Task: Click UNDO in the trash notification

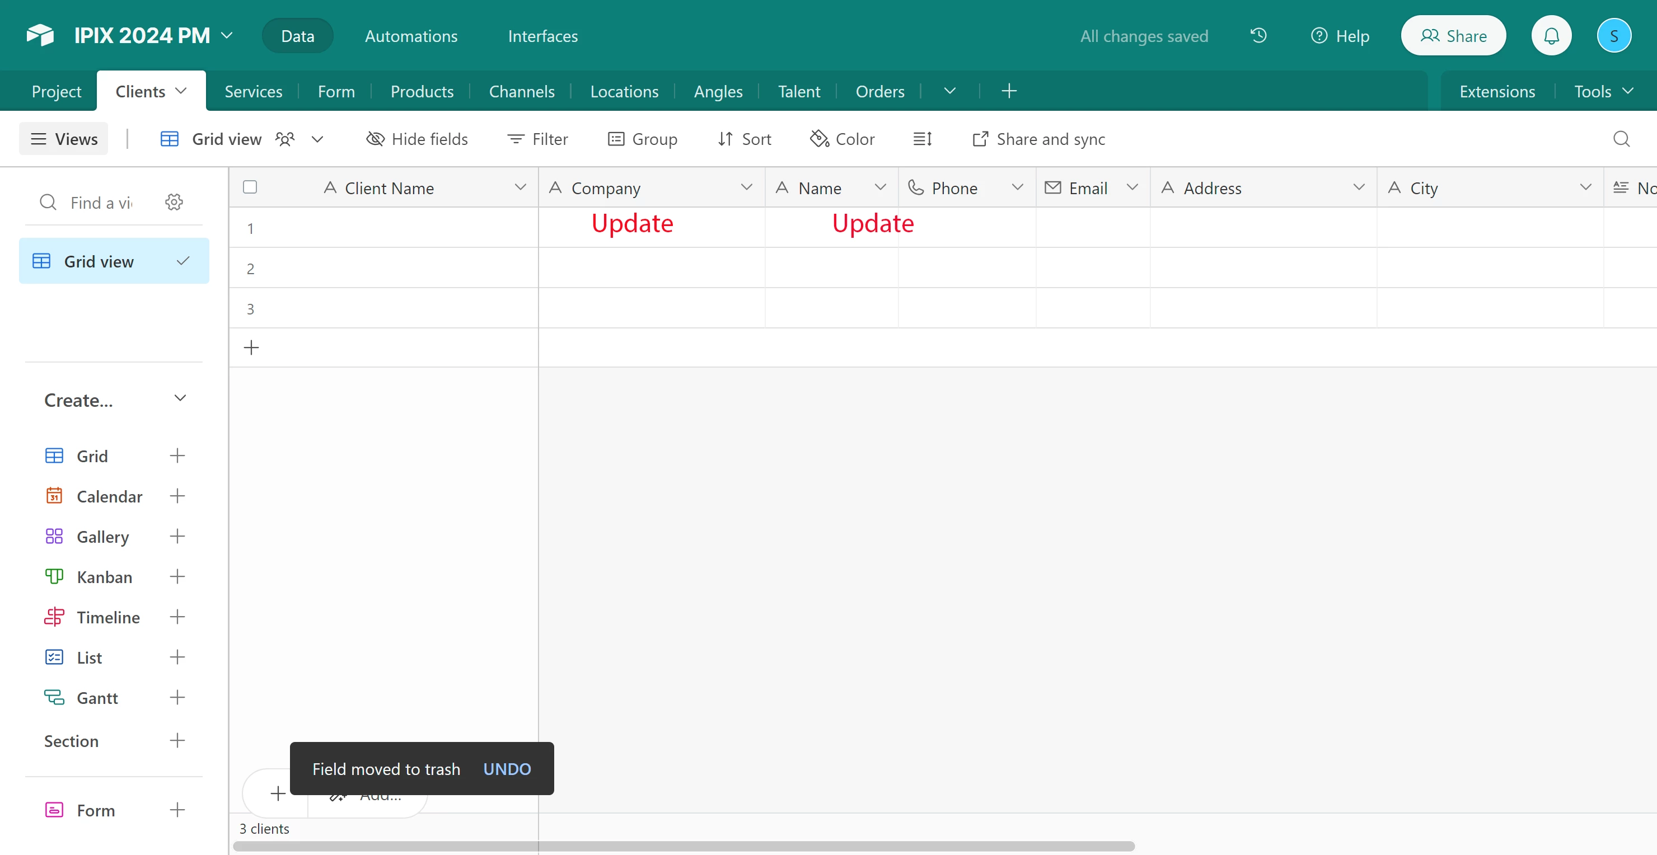Action: tap(506, 769)
